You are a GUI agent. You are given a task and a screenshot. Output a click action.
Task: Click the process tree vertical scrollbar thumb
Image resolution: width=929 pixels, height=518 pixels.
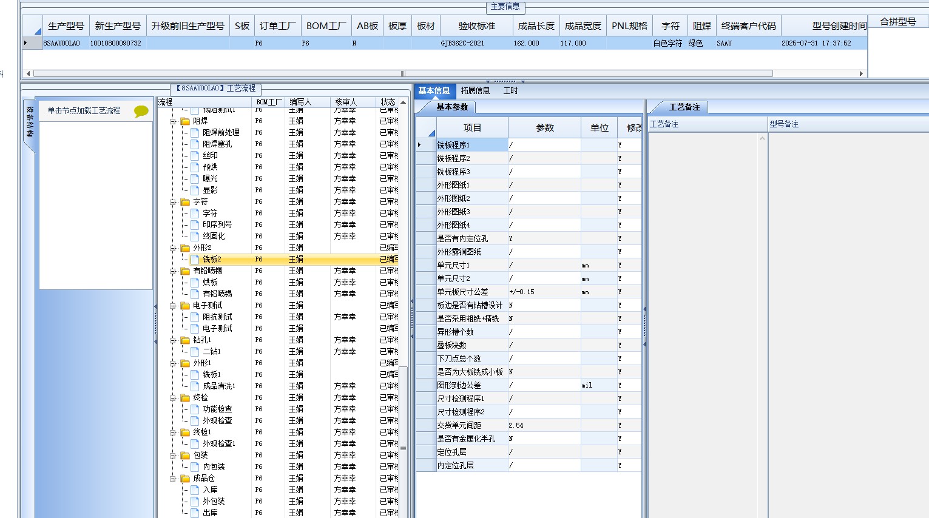tap(403, 449)
